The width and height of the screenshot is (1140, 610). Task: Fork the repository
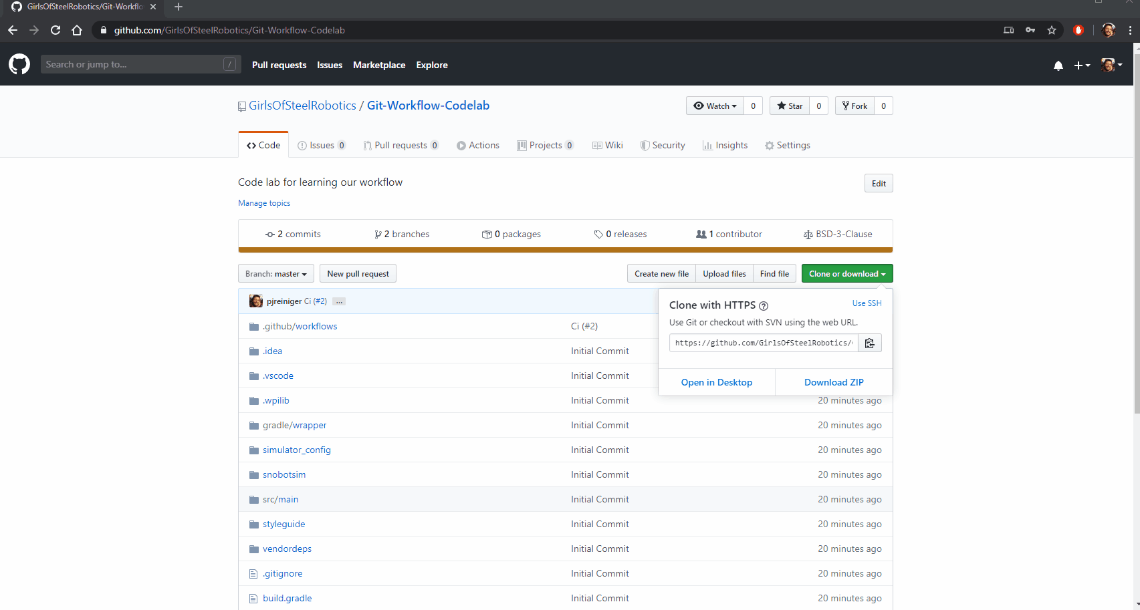pyautogui.click(x=854, y=106)
